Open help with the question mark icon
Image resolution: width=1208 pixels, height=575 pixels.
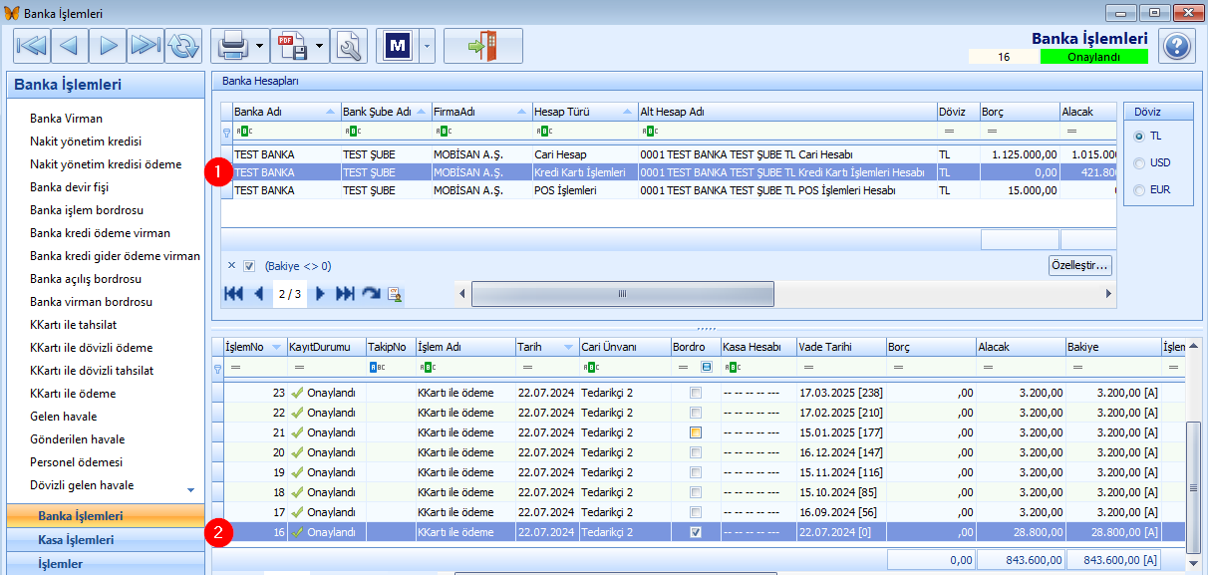click(x=1177, y=46)
